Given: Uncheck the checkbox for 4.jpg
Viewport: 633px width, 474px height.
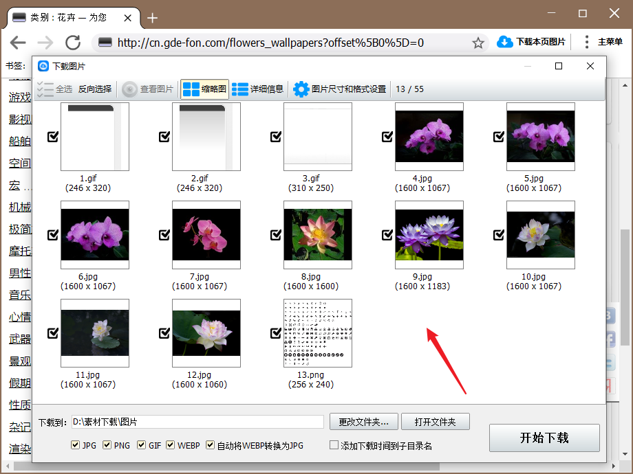Looking at the screenshot, I should coord(387,137).
